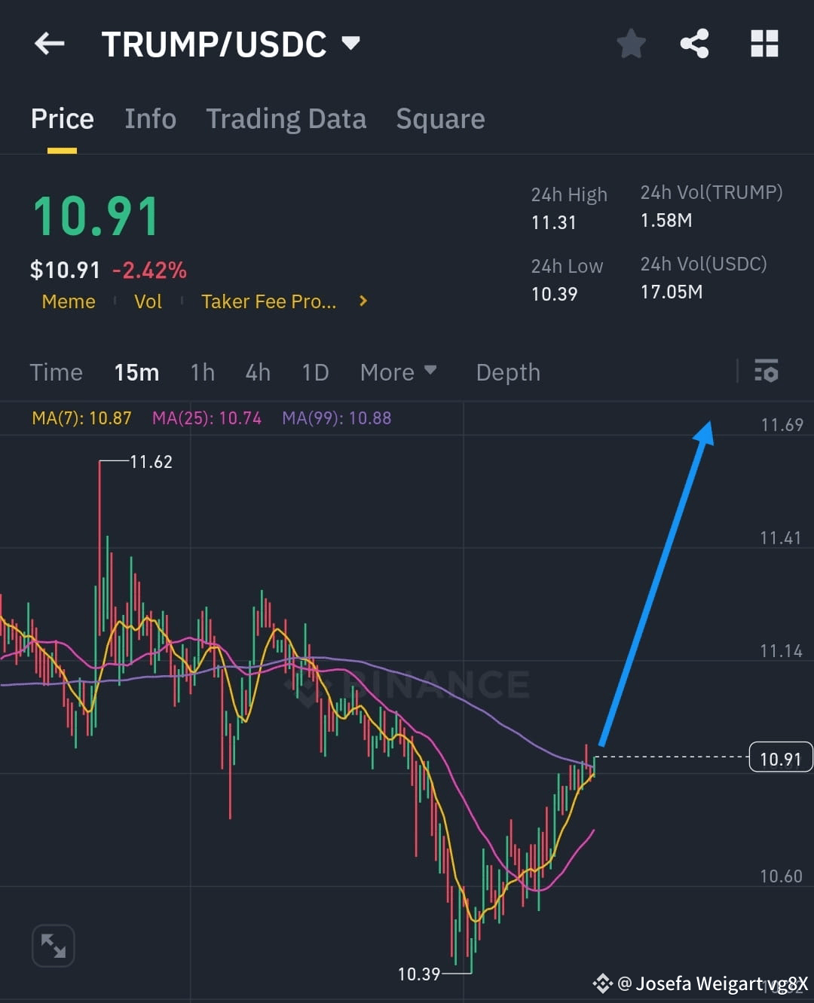The width and height of the screenshot is (814, 1003).
Task: Tap the diamond icon near the watermark signature
Action: tap(601, 983)
